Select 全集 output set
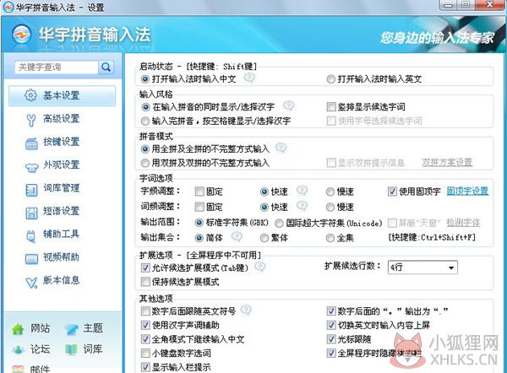 pos(330,238)
